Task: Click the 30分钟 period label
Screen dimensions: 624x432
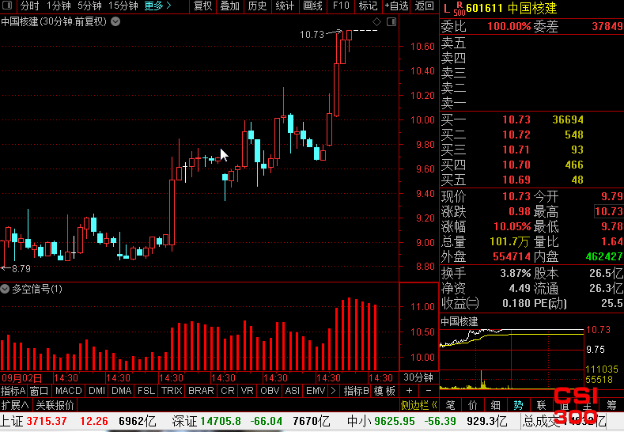Action: click(418, 377)
